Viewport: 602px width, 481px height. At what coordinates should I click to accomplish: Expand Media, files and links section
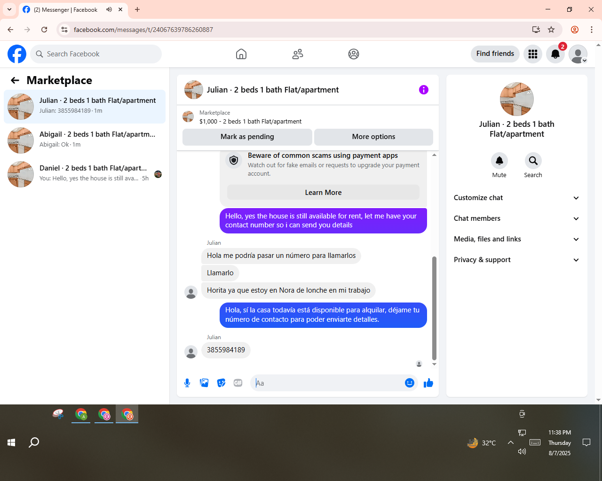click(x=516, y=239)
